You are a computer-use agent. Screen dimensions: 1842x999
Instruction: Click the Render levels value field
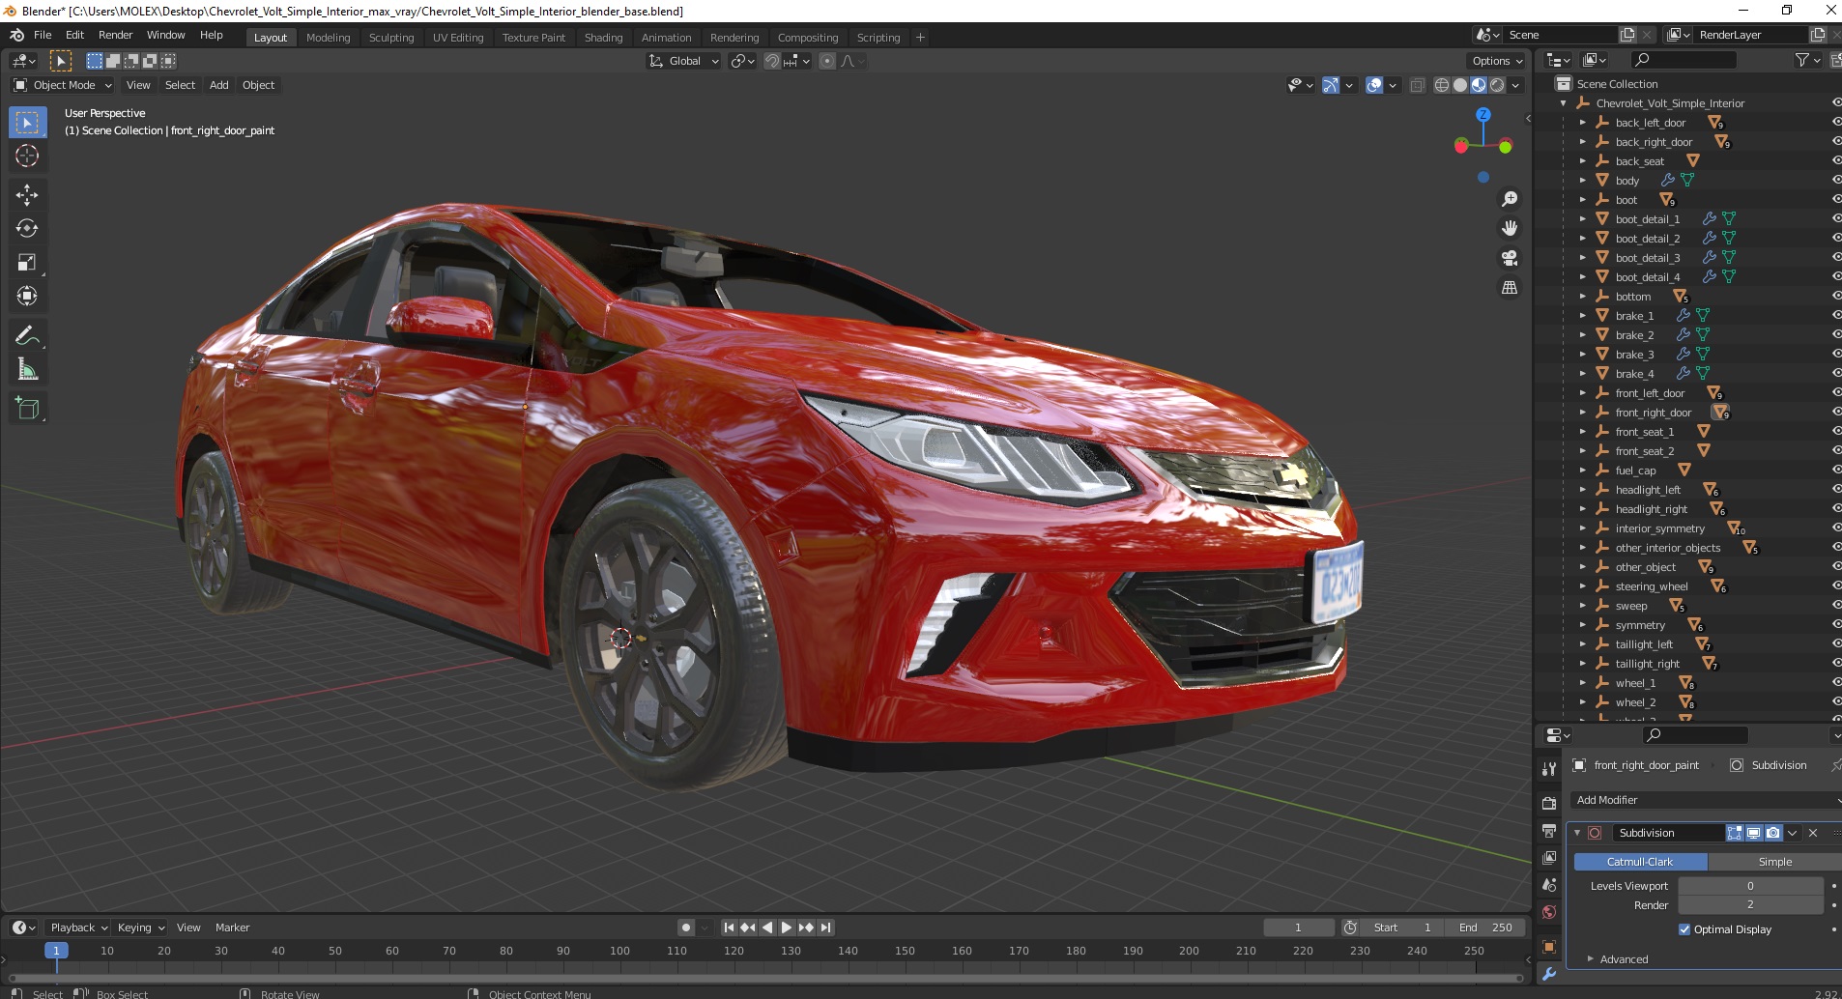point(1750,905)
